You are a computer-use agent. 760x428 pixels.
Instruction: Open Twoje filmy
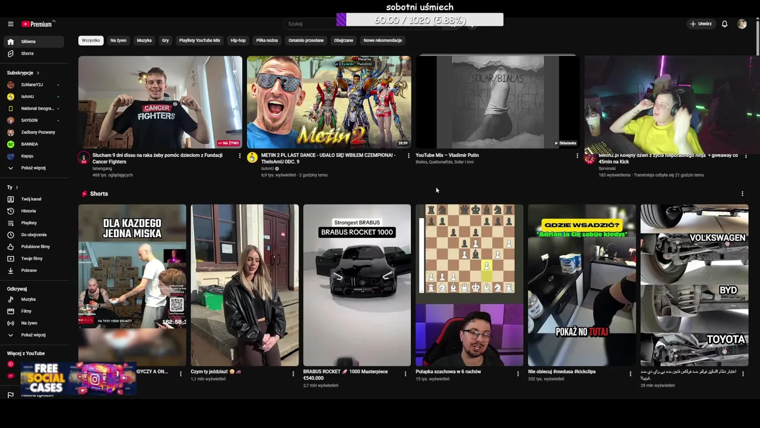click(33, 259)
